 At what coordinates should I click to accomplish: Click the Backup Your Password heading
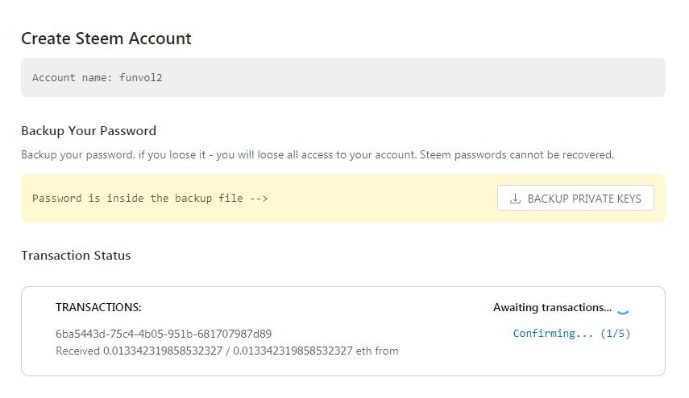89,130
